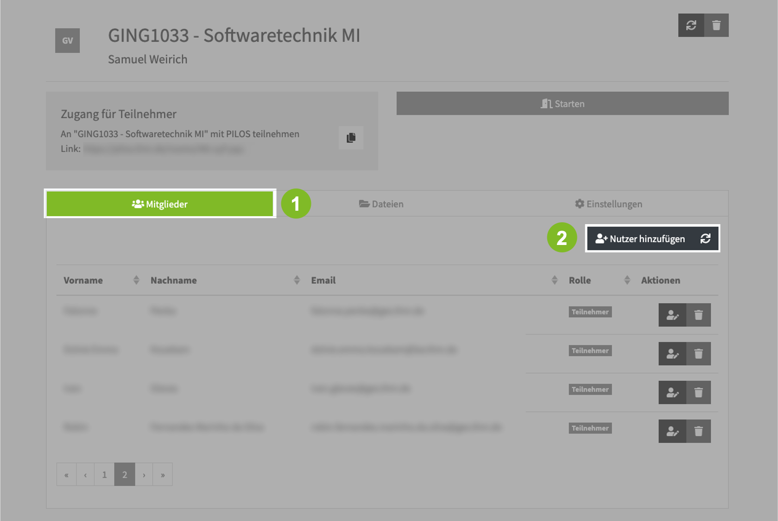The height and width of the screenshot is (521, 778).
Task: Click the GV room avatar
Action: click(x=68, y=41)
